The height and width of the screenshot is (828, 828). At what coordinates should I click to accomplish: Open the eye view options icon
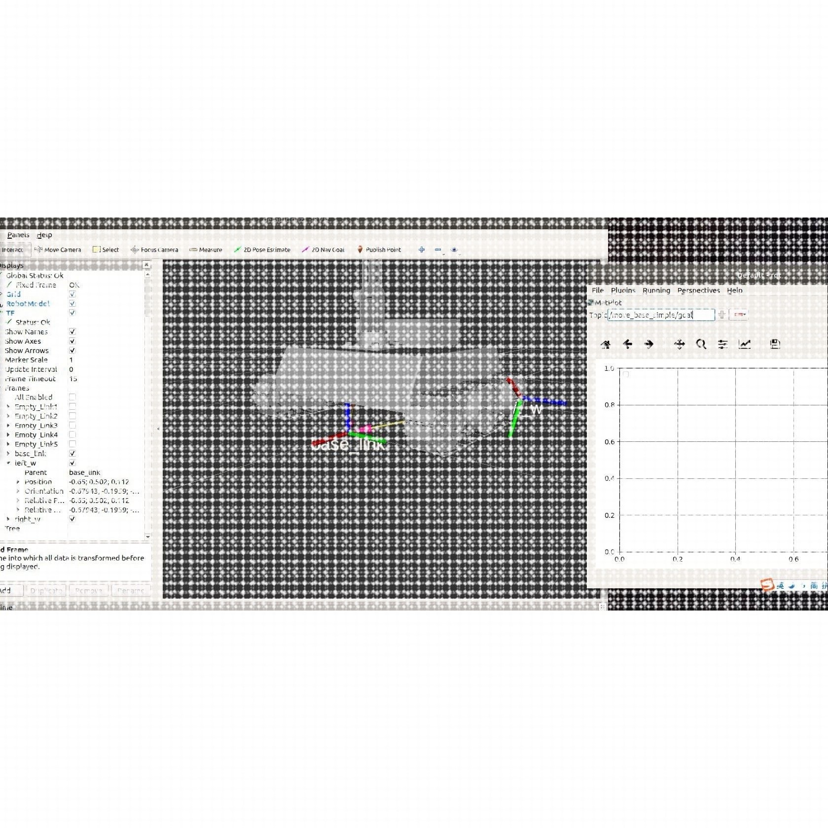pyautogui.click(x=454, y=250)
